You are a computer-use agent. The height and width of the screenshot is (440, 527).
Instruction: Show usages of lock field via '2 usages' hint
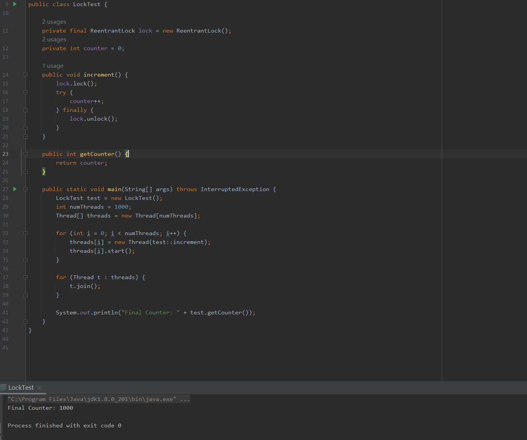click(54, 22)
